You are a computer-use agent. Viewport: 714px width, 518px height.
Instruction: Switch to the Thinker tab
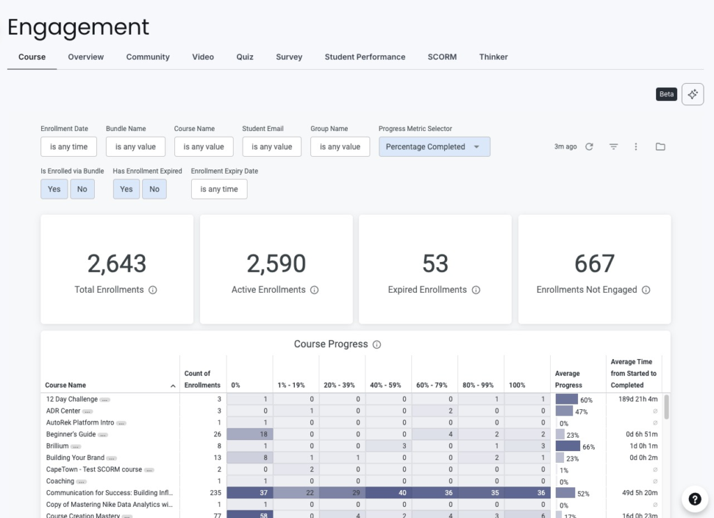(493, 57)
